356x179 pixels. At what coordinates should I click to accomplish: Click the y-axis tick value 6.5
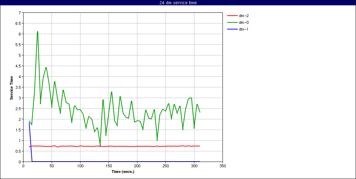(18, 23)
